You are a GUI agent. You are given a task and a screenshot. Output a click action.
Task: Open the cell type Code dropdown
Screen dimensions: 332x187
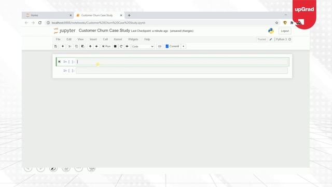coord(143,46)
